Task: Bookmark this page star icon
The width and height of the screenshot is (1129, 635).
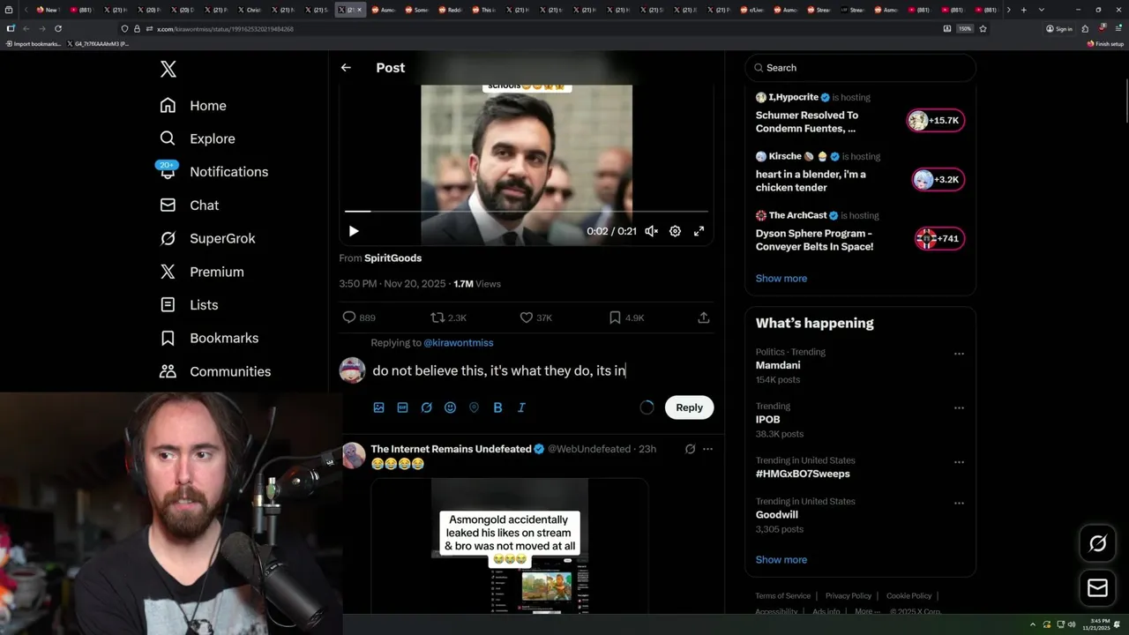Action: [x=983, y=29]
